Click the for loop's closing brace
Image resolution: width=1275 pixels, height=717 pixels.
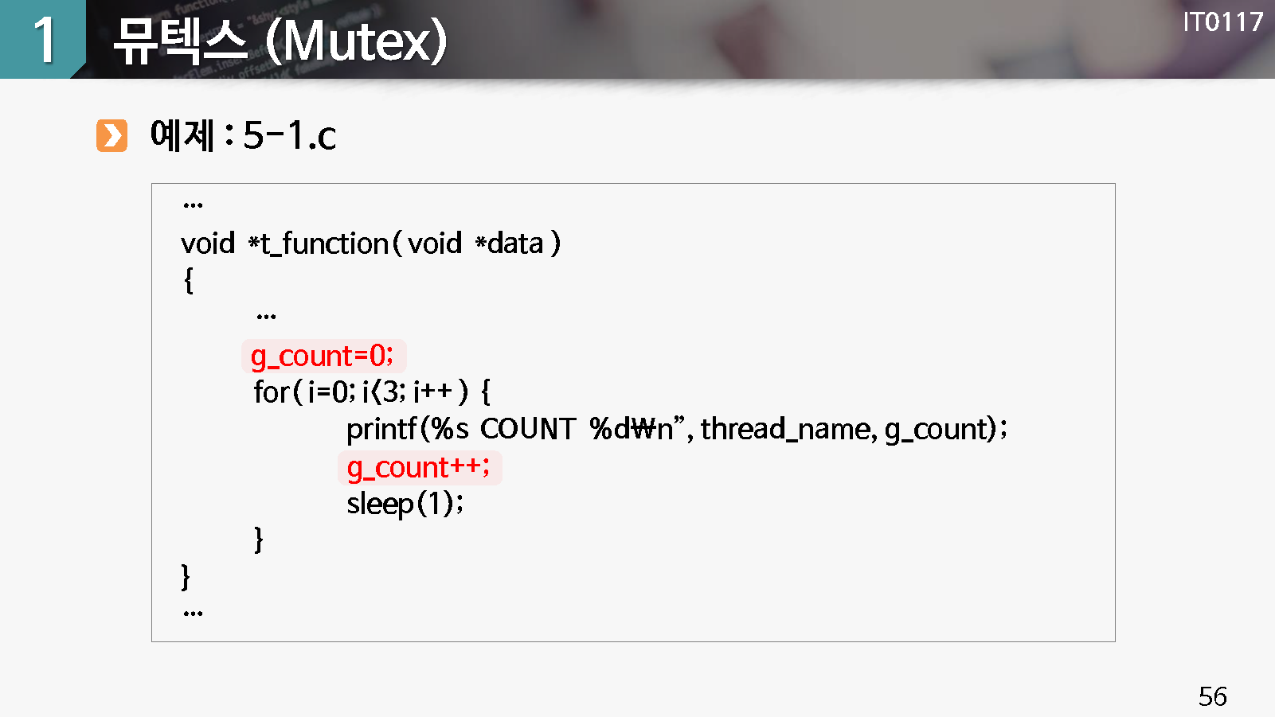pyautogui.click(x=258, y=540)
